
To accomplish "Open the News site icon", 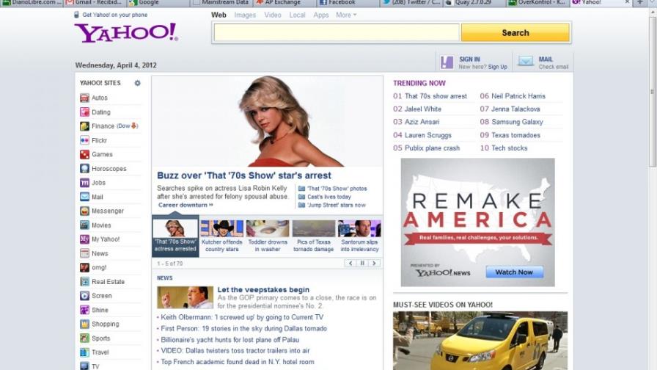I will 84,253.
